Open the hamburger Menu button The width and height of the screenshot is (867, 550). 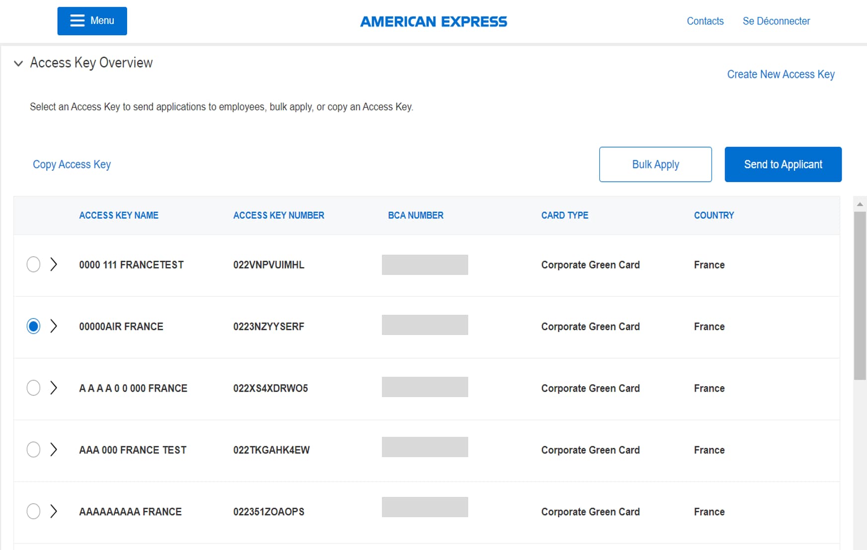pos(92,21)
